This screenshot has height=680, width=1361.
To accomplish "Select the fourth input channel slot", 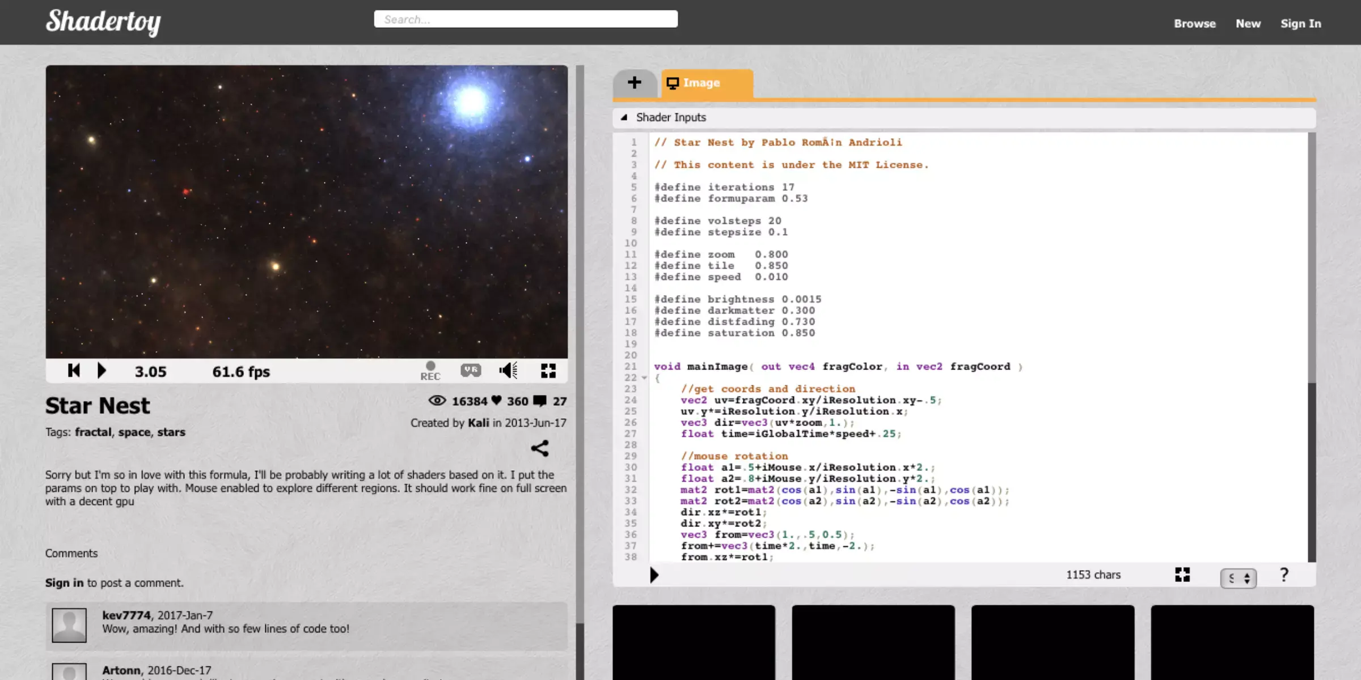I will [1232, 642].
